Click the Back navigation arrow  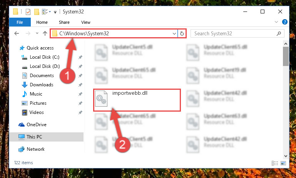click(17, 33)
